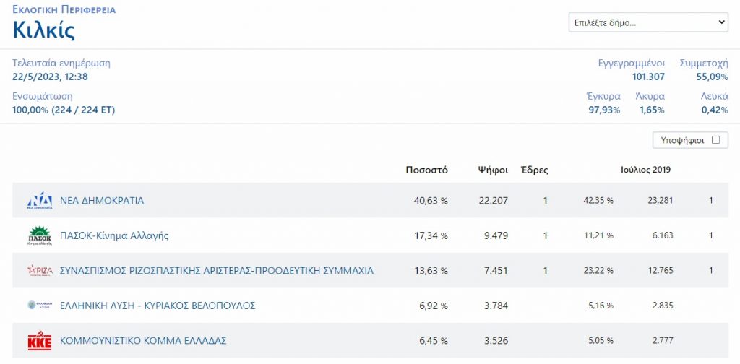Click the Κιλκίς region heading
The width and height of the screenshot is (740, 364).
point(44,31)
